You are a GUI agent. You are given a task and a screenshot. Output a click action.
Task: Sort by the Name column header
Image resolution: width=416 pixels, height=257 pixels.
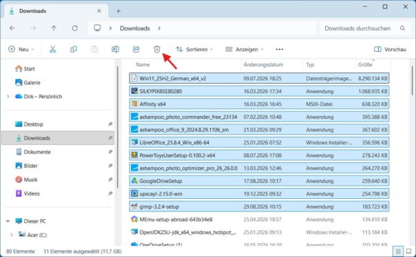pyautogui.click(x=143, y=64)
